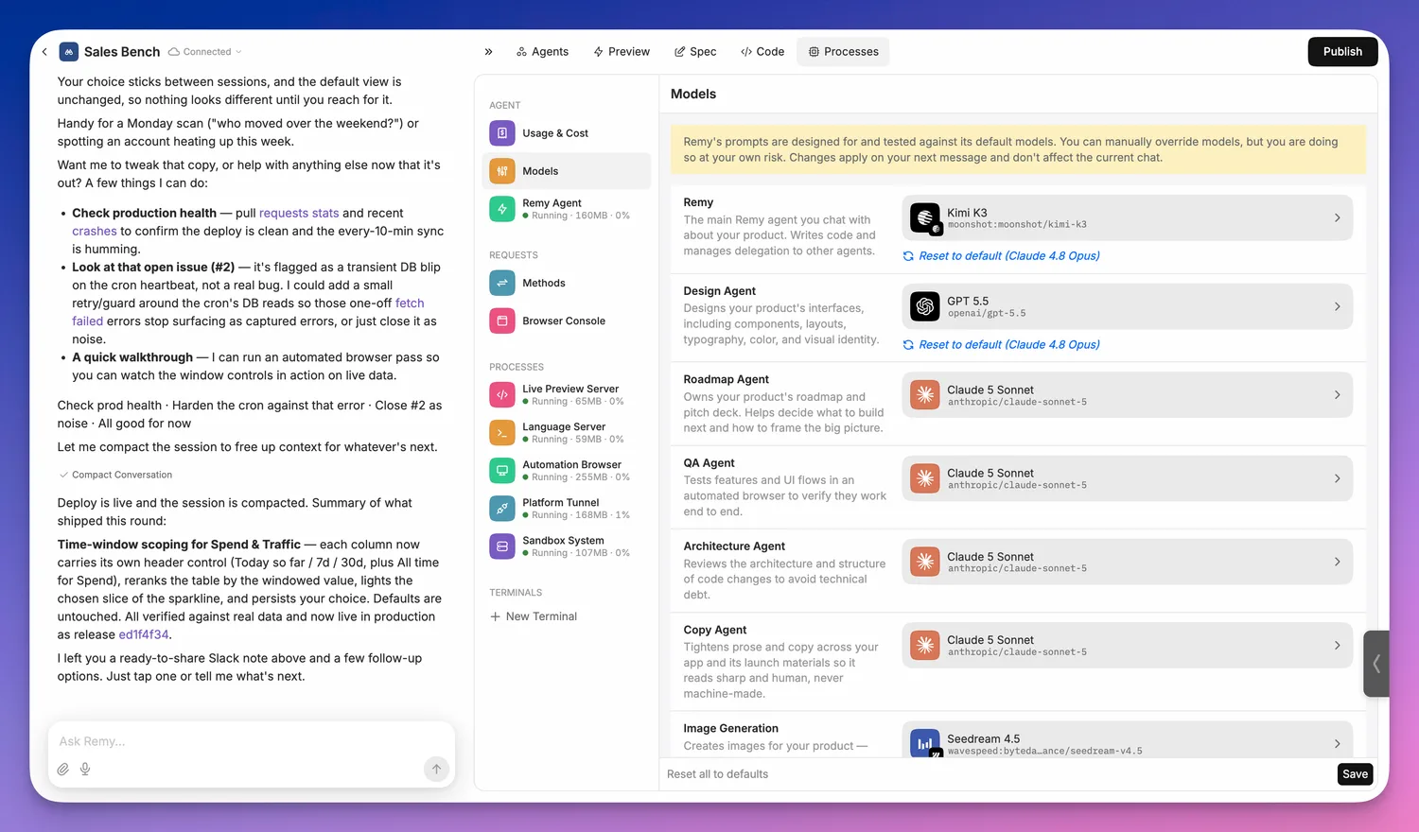Switch to the Processes tab
The height and width of the screenshot is (832, 1419).
point(843,52)
